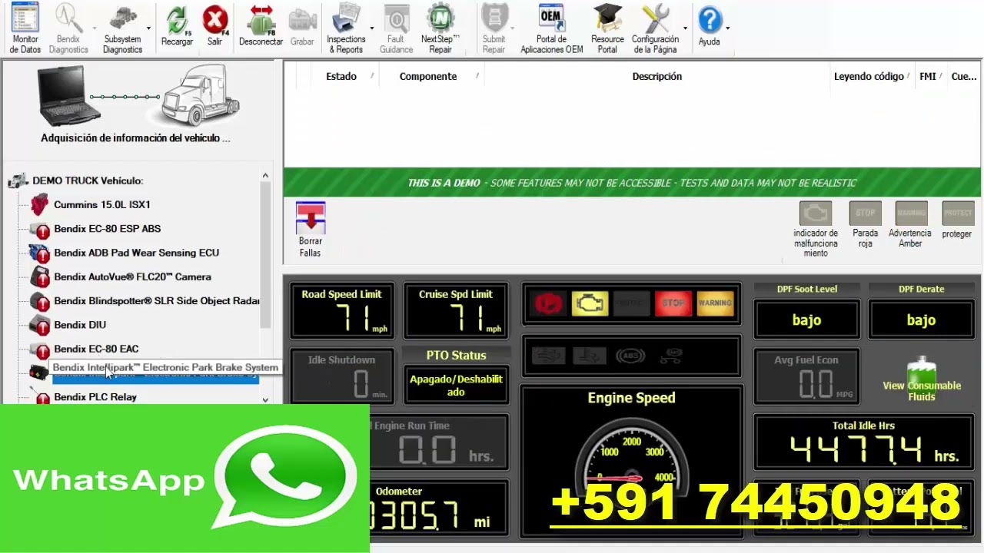
Task: Click View Consumable Fluids icon
Action: (922, 380)
